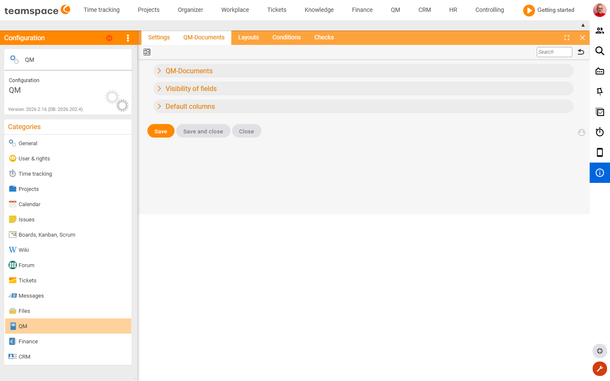The height and width of the screenshot is (381, 610).
Task: Expand the Visibility of fields section
Action: [x=363, y=88]
